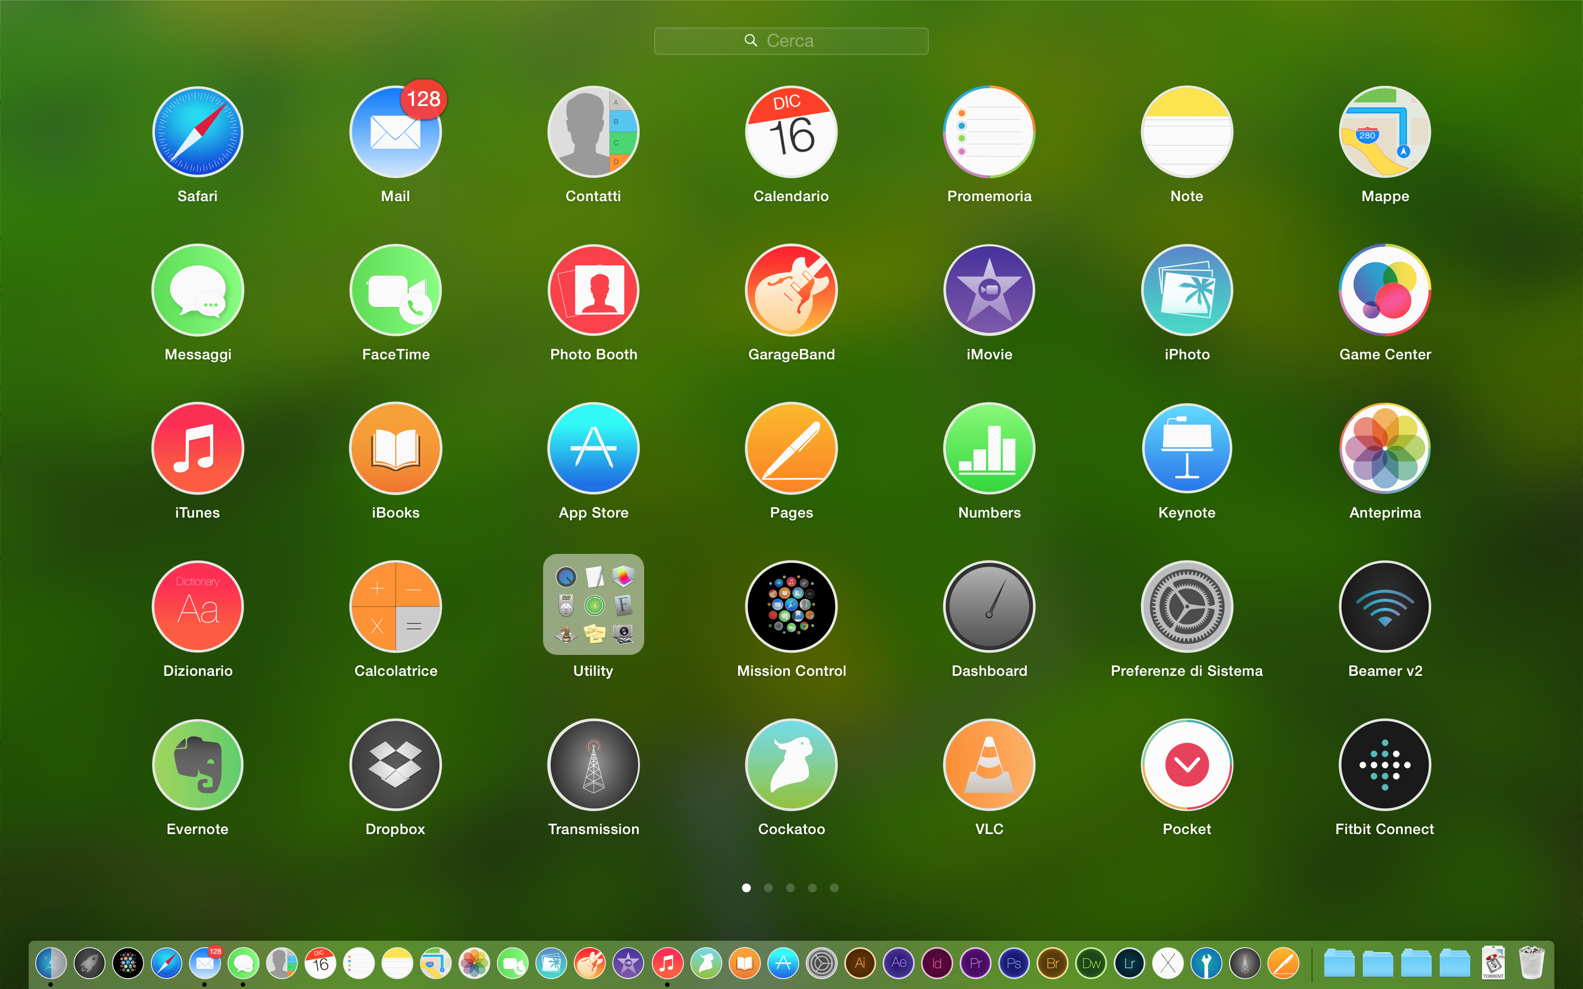
Task: Click the Cerca search input field
Action: [791, 40]
